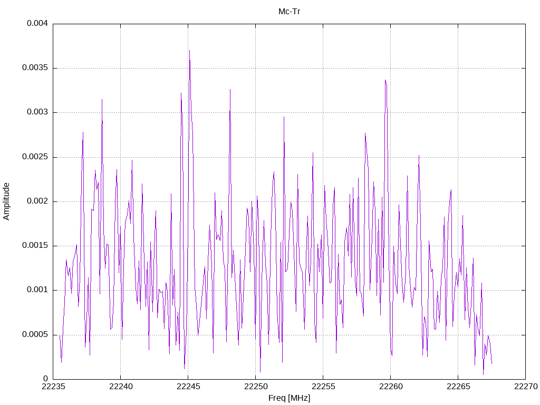Click the 22270 x-axis tick label
The width and height of the screenshot is (540, 405).
526,387
